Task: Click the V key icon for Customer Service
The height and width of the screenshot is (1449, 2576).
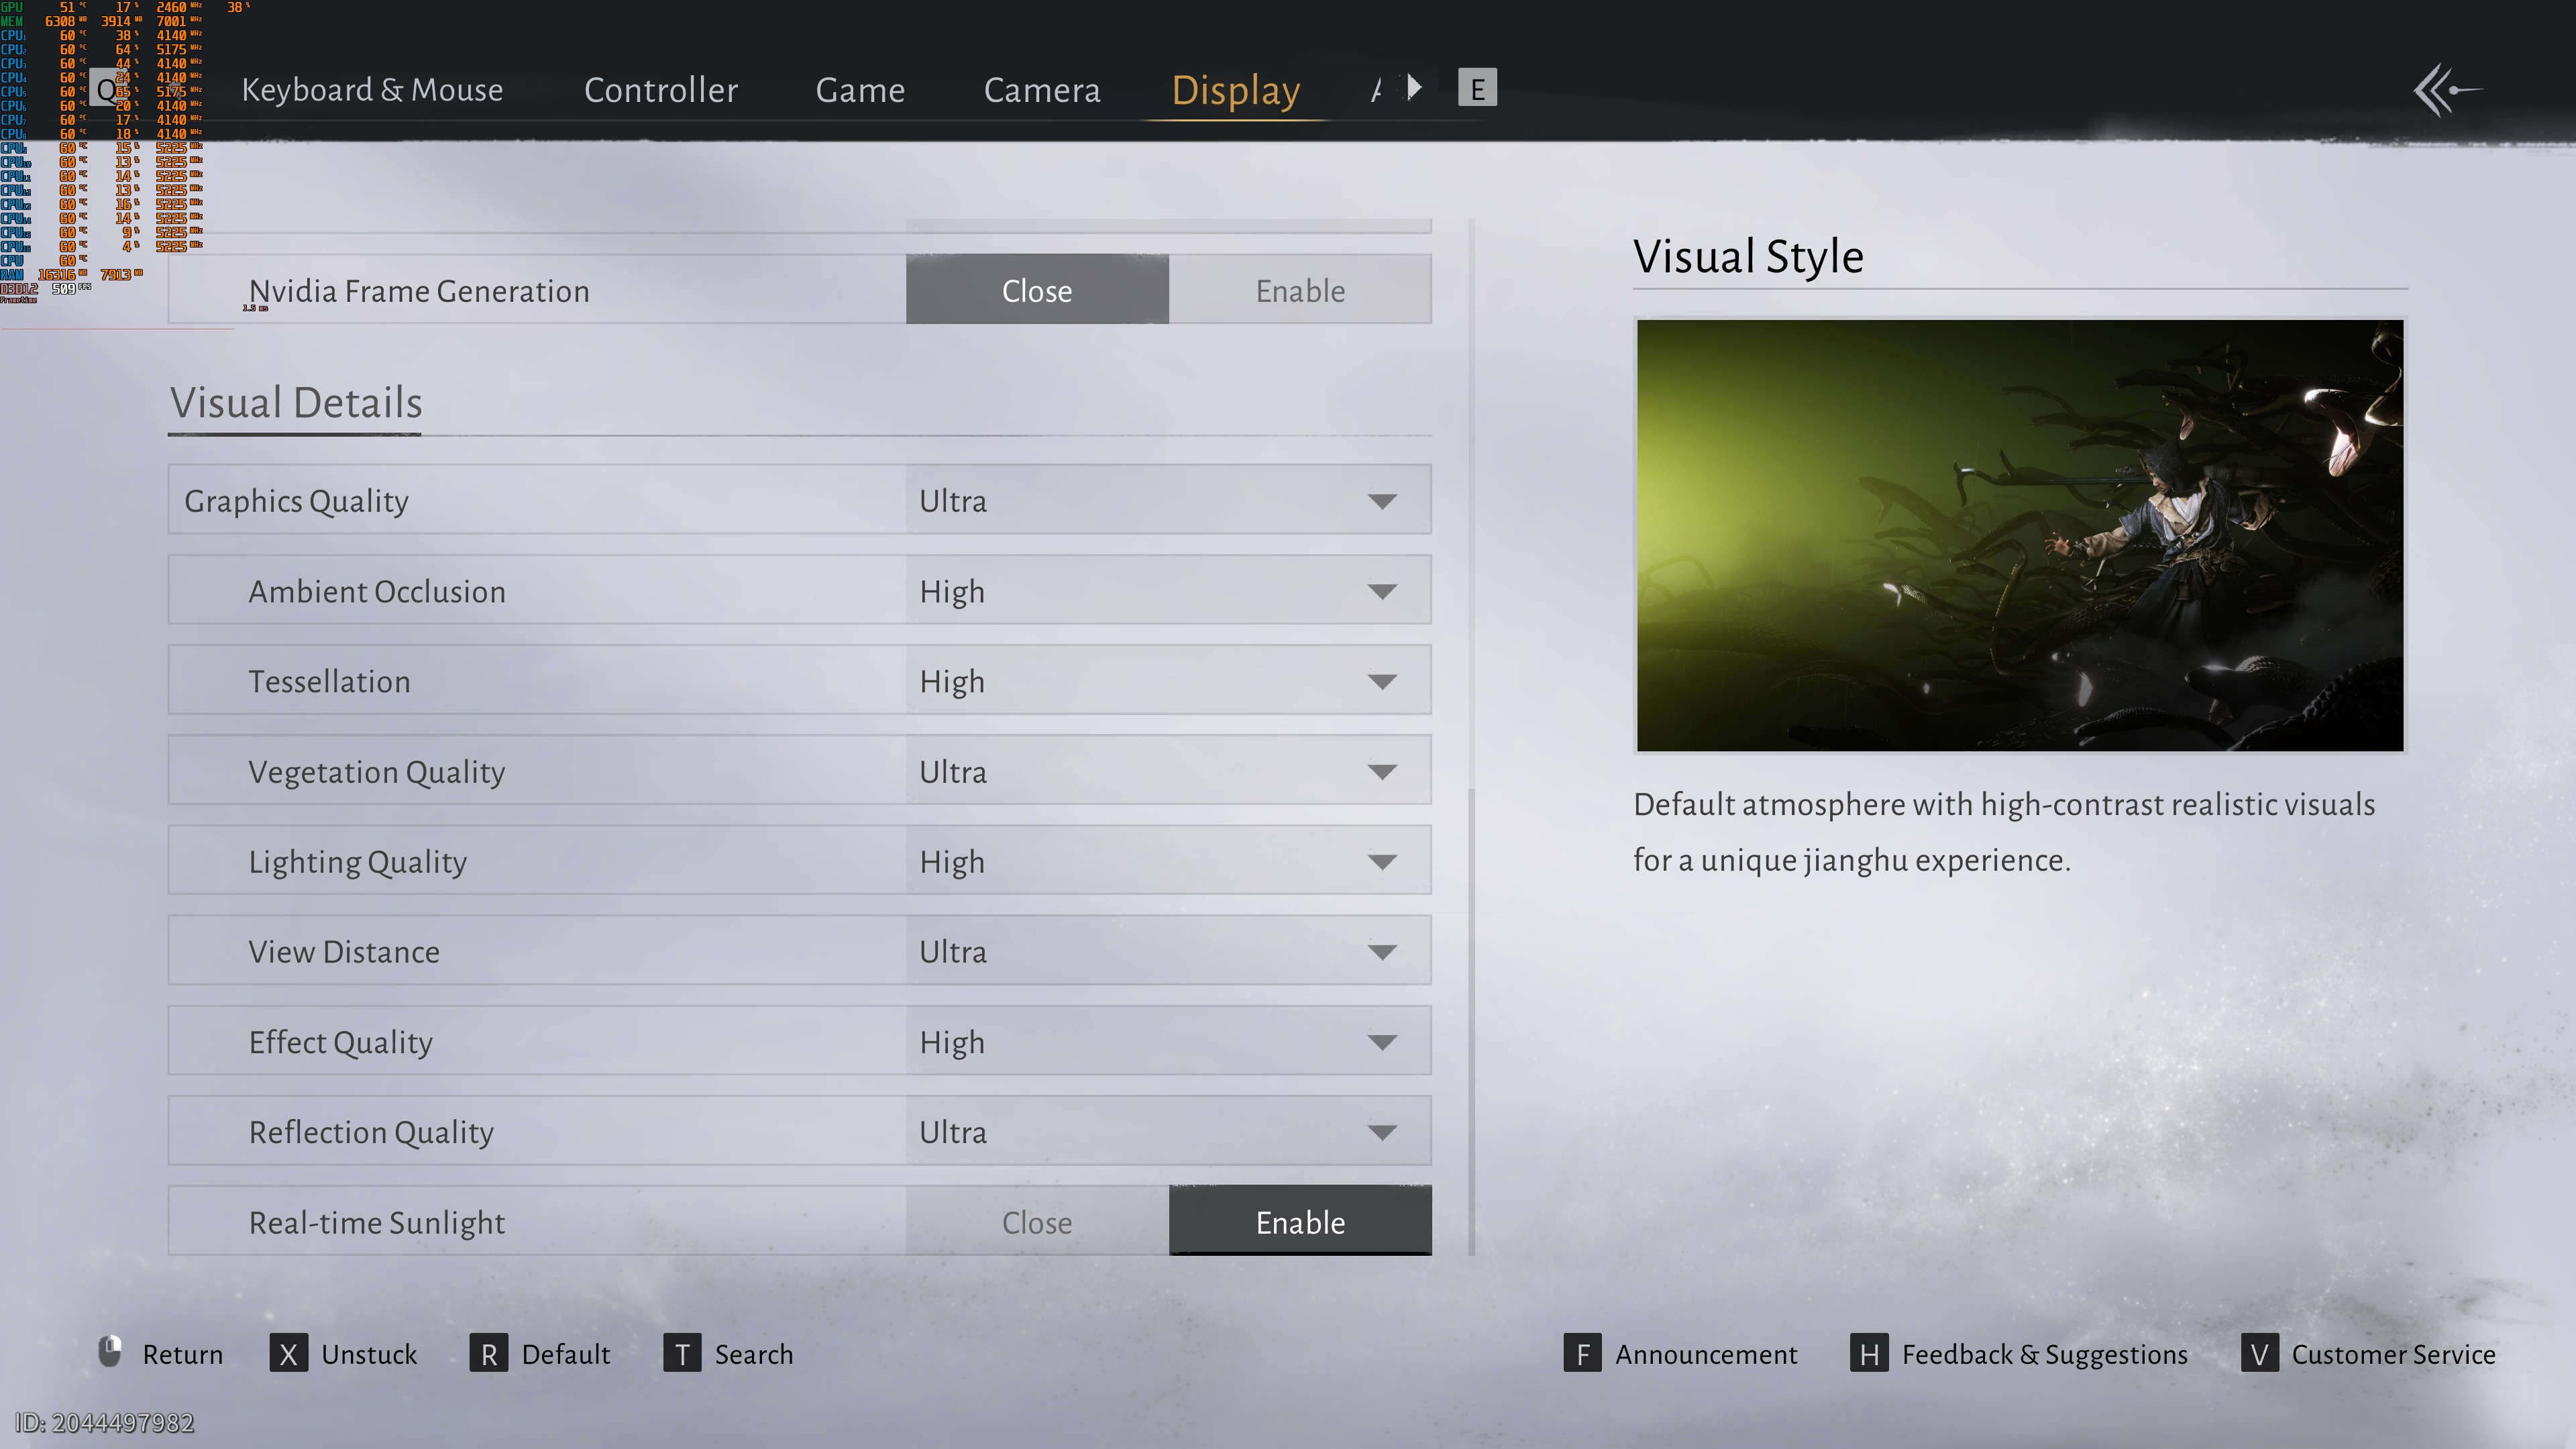Action: tap(2259, 1354)
